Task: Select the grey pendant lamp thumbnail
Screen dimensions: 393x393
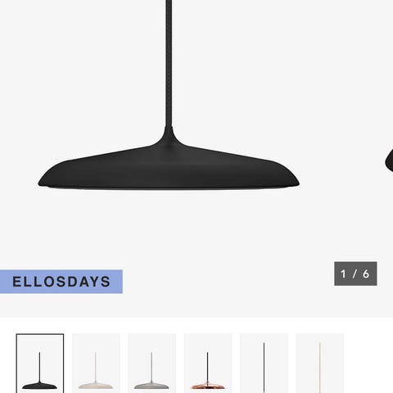Action: click(x=151, y=364)
